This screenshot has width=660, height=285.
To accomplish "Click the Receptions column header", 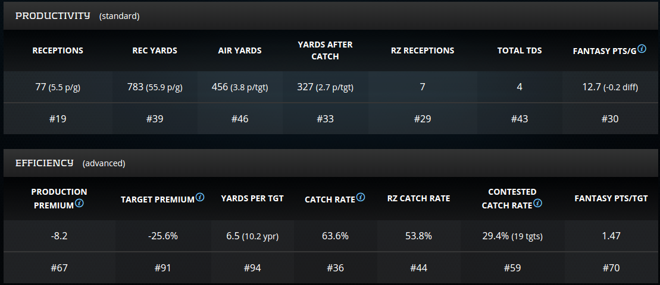I will tap(58, 50).
